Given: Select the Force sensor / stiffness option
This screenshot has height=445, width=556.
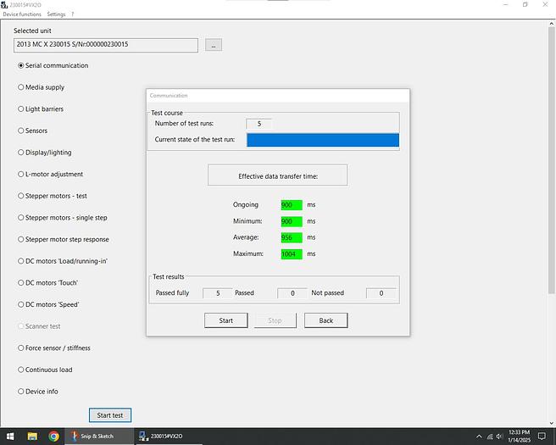Looking at the screenshot, I should pyautogui.click(x=21, y=348).
